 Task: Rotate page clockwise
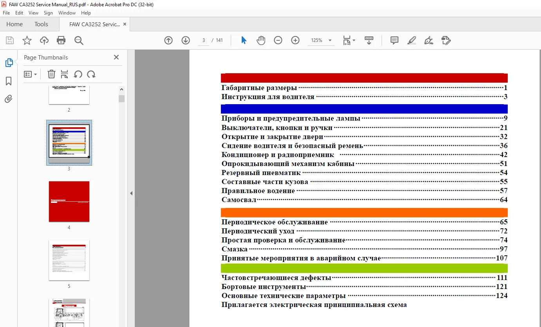pyautogui.click(x=91, y=74)
